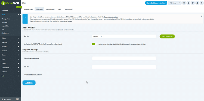204x101 pixels.
Task: Click the WordPress icon beside WP Admin
Action: [x=3, y=99]
